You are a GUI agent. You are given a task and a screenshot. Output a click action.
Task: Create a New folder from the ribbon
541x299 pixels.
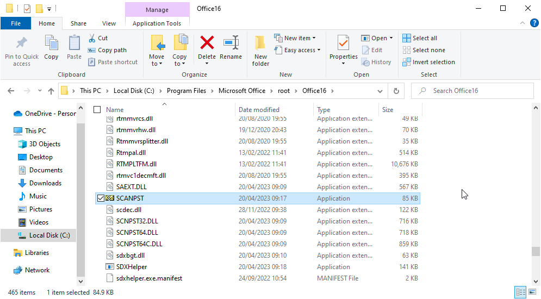click(260, 51)
